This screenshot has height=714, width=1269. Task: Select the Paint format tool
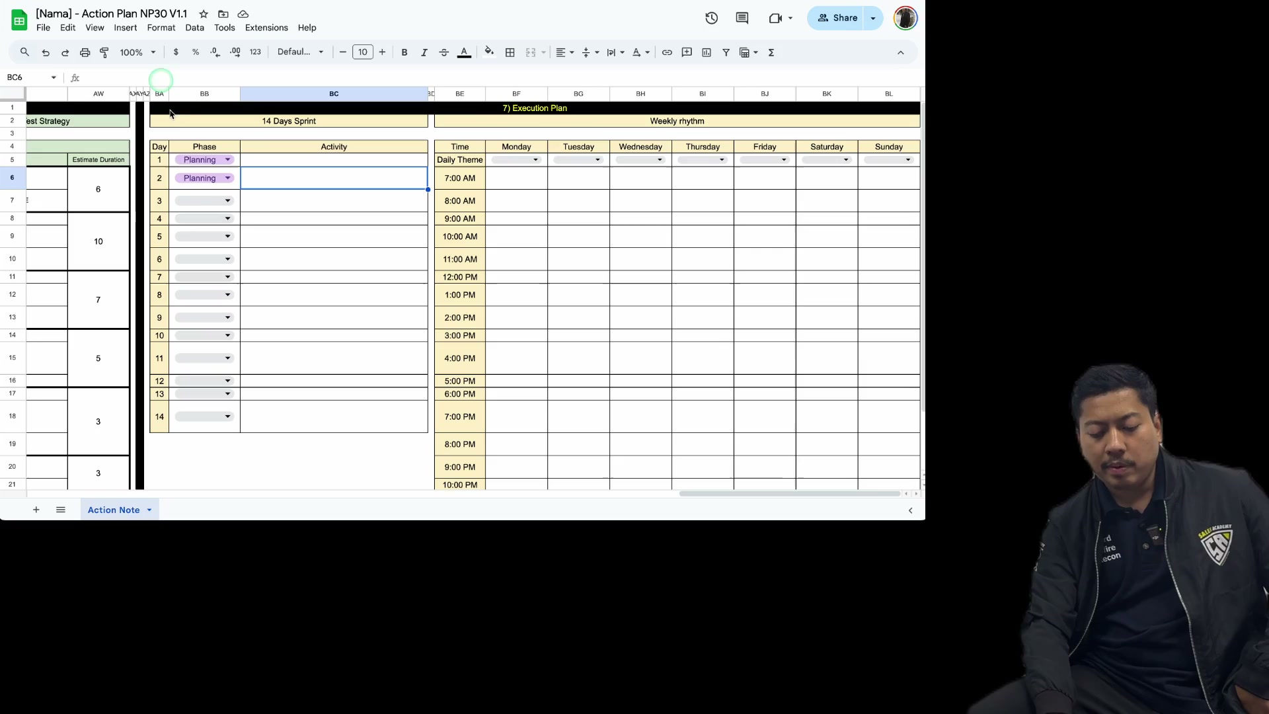104,52
